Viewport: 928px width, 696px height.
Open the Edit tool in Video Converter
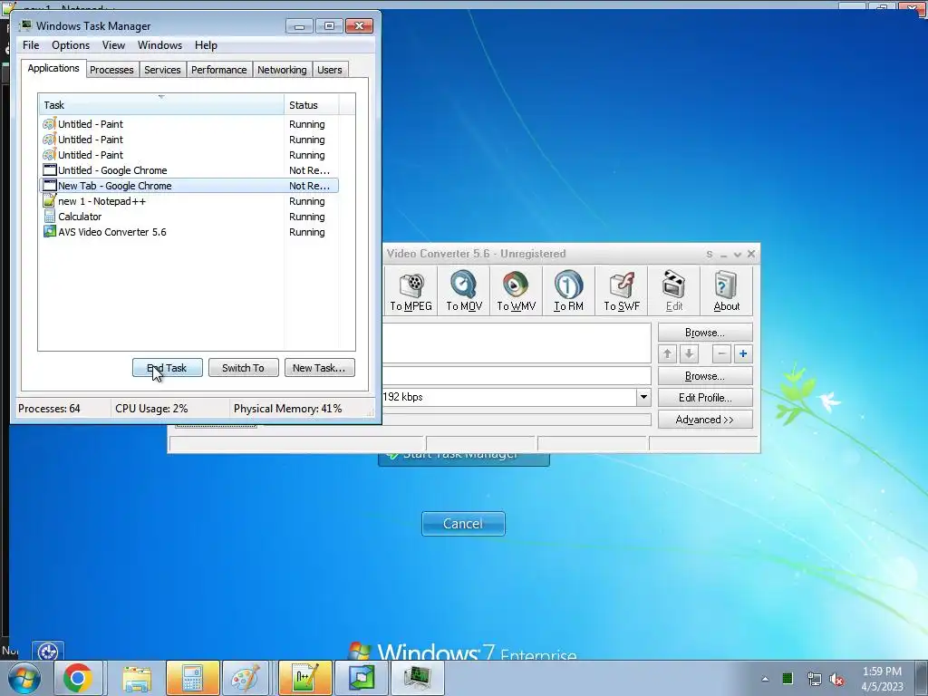(x=674, y=291)
